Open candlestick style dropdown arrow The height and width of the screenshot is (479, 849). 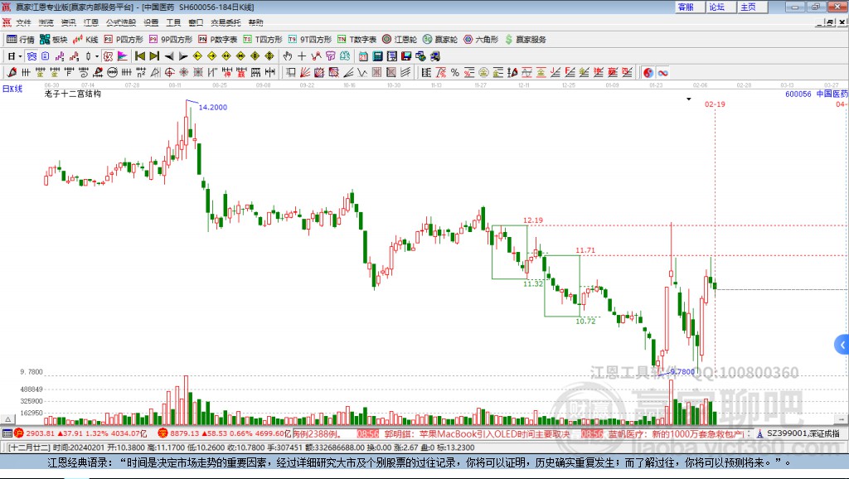coord(97,56)
